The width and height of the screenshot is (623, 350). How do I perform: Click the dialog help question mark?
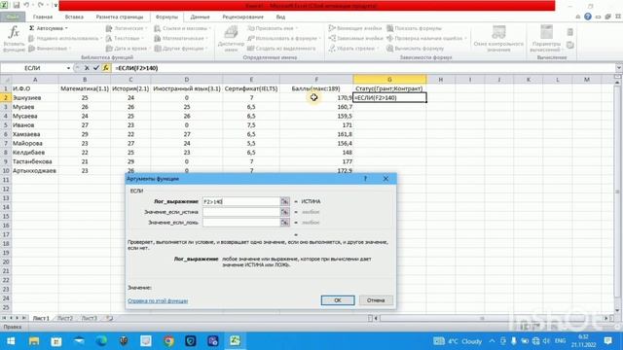[365, 179]
